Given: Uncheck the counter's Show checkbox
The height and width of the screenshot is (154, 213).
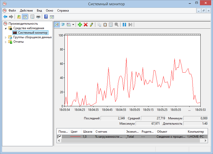Looking at the screenshot, I should click(x=60, y=137).
